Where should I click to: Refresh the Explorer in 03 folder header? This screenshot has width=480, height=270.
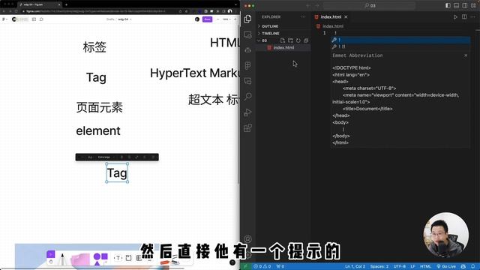tap(298, 40)
